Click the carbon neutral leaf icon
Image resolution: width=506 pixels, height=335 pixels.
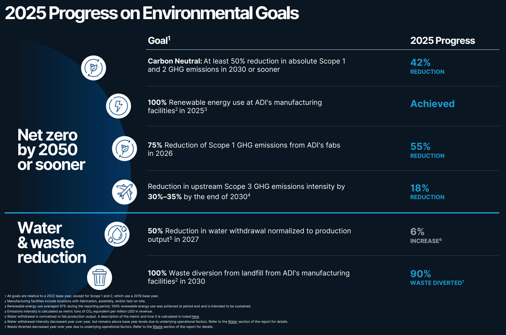tap(93, 68)
